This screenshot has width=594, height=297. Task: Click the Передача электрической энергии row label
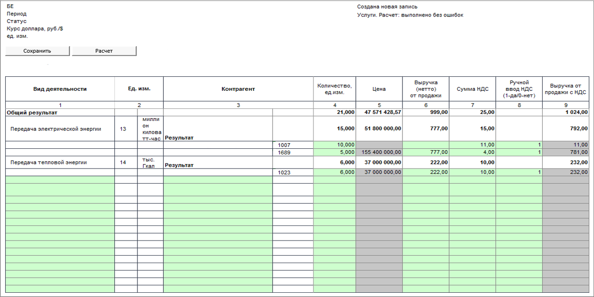(x=56, y=129)
